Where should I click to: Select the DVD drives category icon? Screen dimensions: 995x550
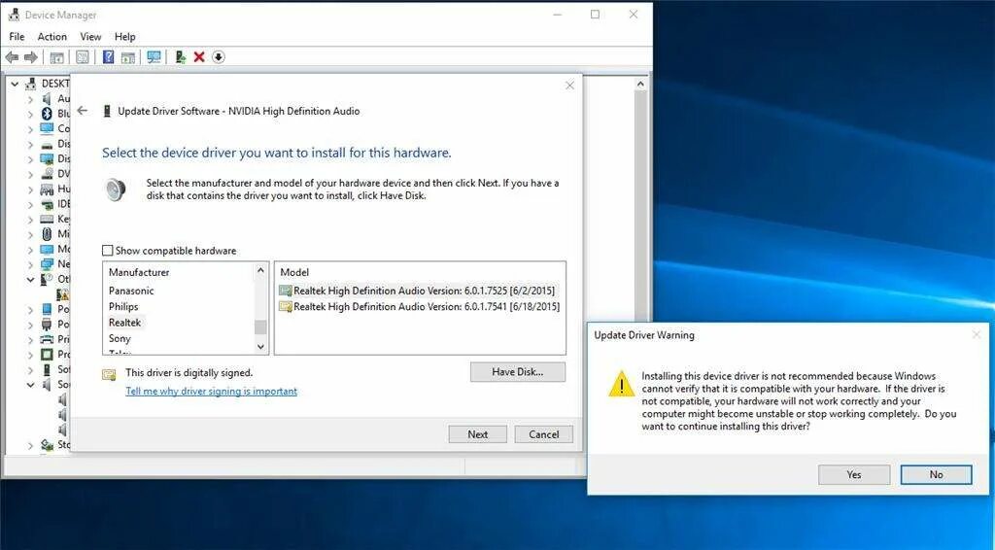click(x=47, y=174)
